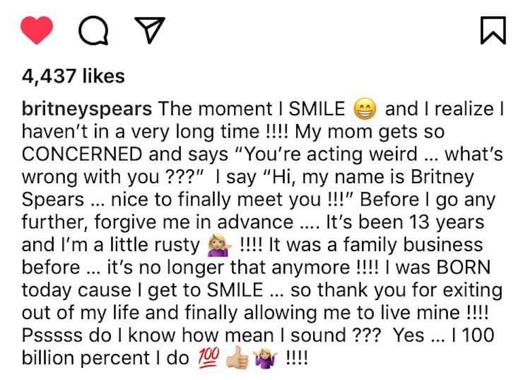Image resolution: width=530 pixels, height=380 pixels.
Task: Click the thumbs up emoji
Action: 237,357
